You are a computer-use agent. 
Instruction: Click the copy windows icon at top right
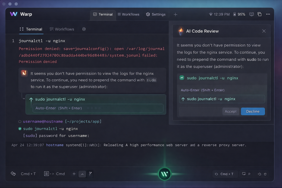259,14
